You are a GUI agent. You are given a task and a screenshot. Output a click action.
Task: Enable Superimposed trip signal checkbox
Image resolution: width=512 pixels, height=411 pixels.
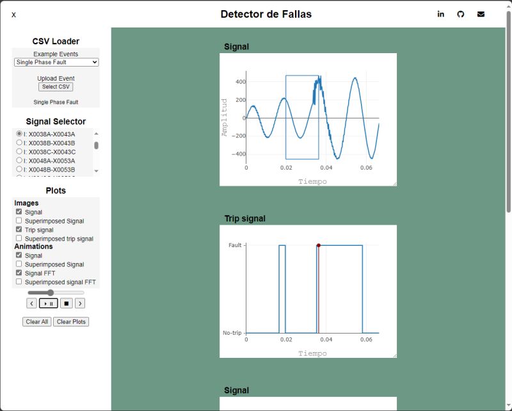point(19,238)
